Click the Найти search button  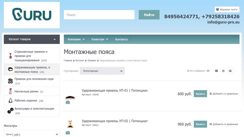coord(149,15)
